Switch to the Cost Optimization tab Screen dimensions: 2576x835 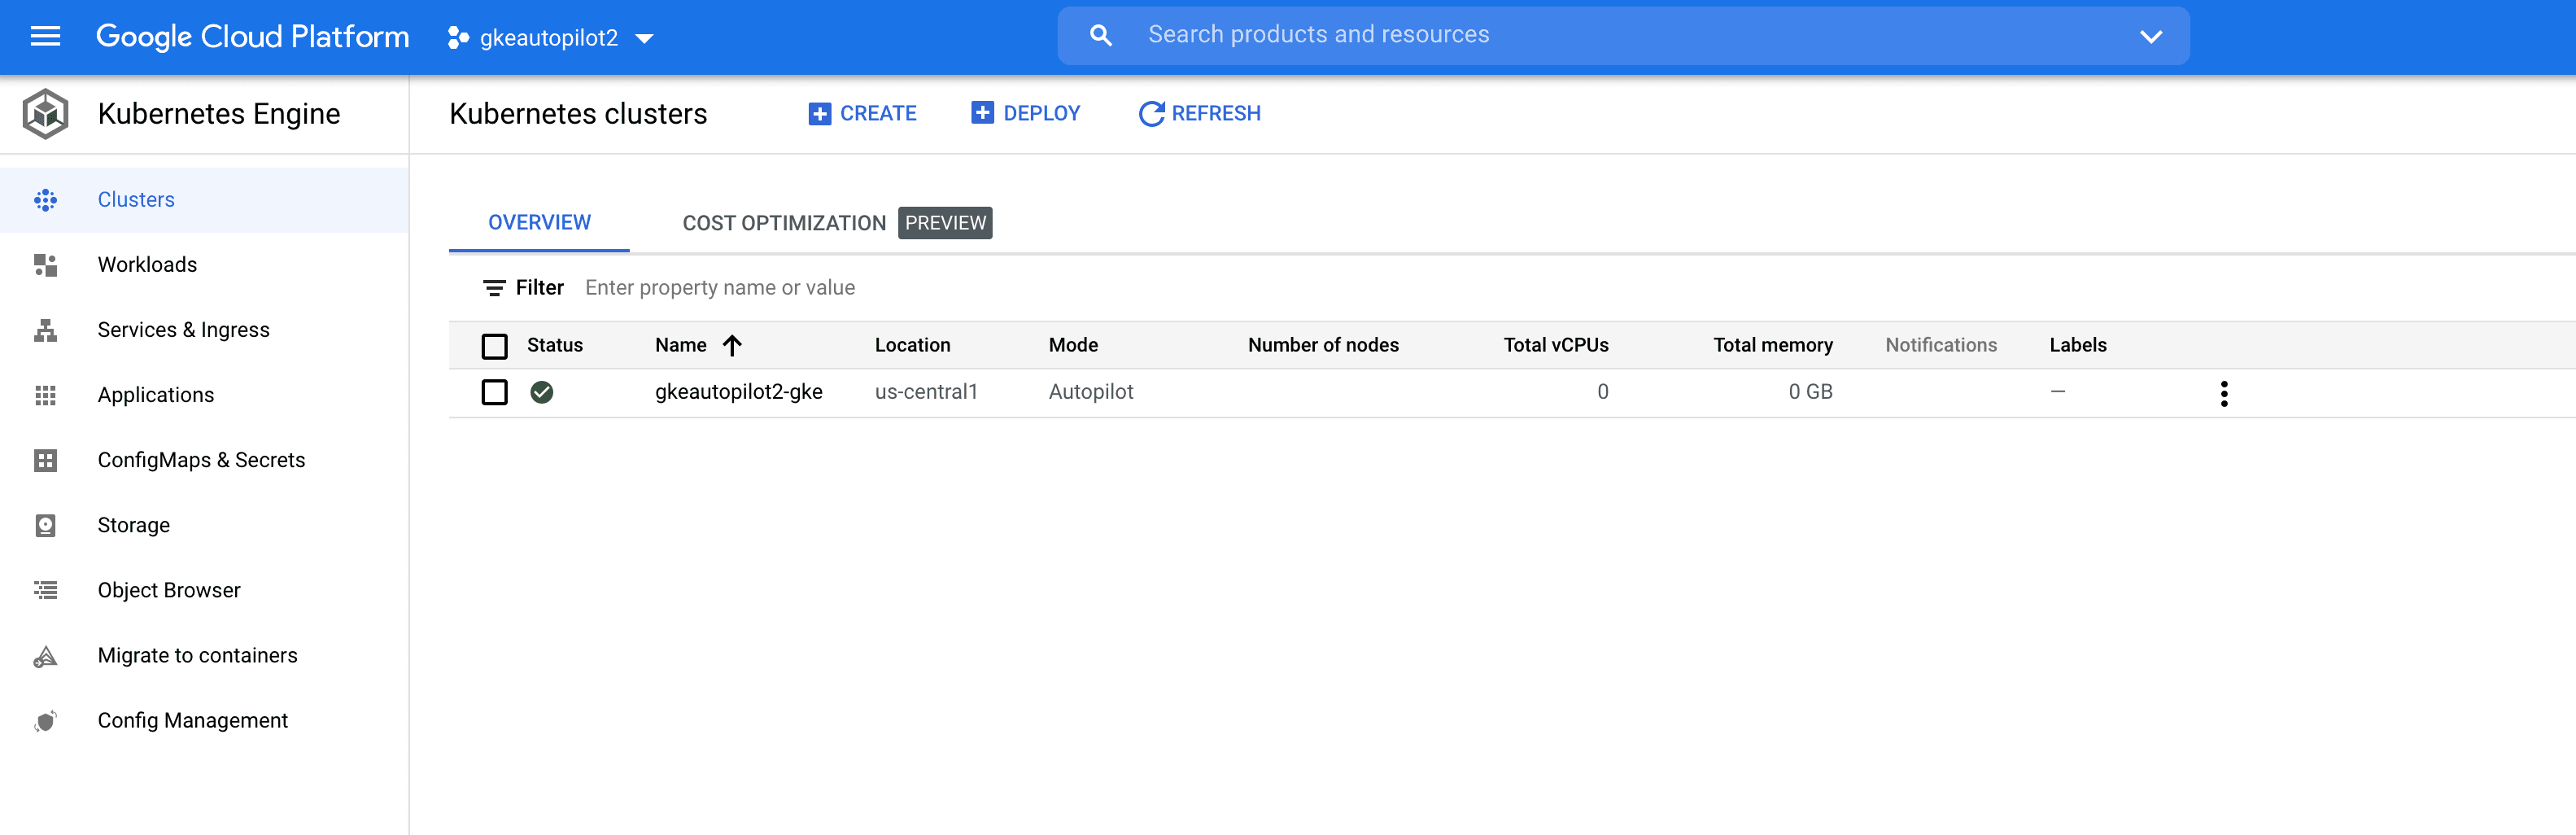coord(784,223)
